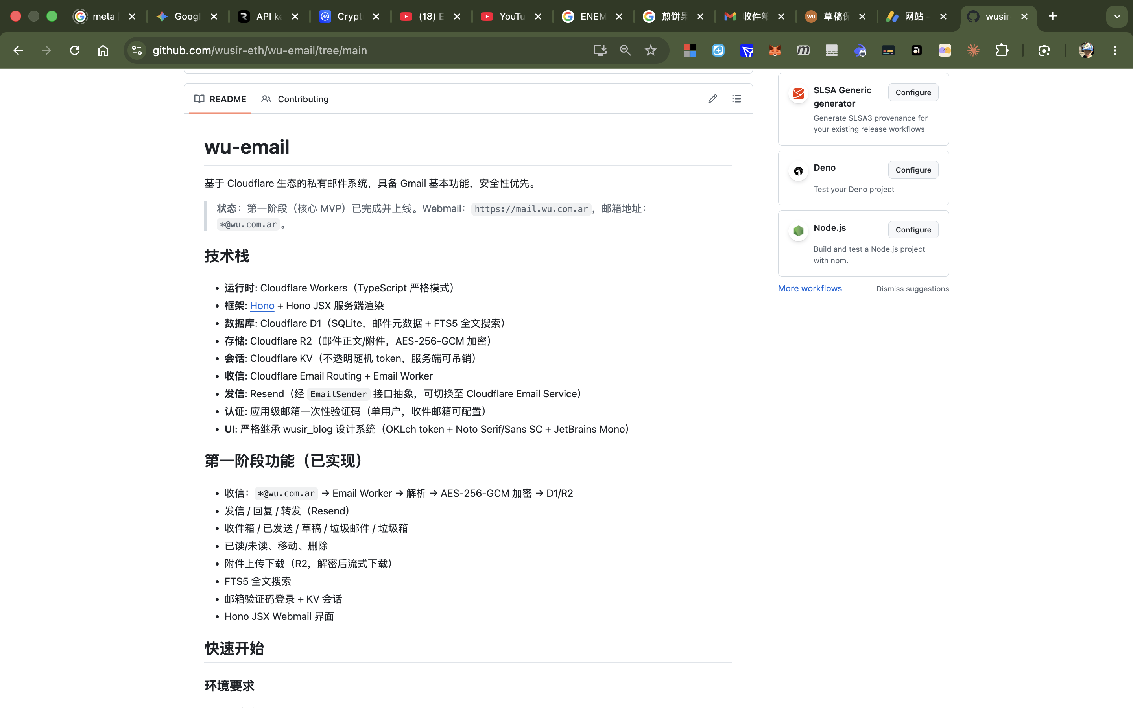
Task: Configure the Deno workflow
Action: tap(913, 170)
